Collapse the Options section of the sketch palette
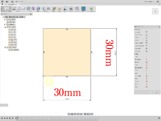The image size is (161, 121). [x=135, y=29]
